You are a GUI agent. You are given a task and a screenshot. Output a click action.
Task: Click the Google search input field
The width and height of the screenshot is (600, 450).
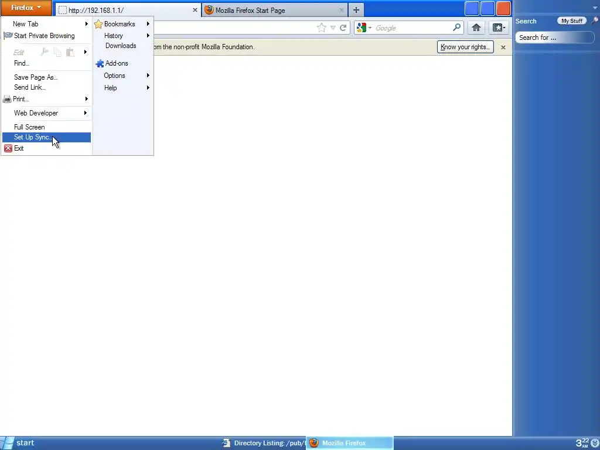(x=412, y=28)
